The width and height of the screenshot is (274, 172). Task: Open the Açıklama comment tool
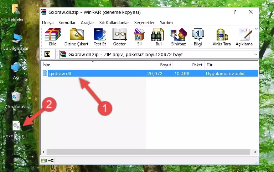point(244,37)
